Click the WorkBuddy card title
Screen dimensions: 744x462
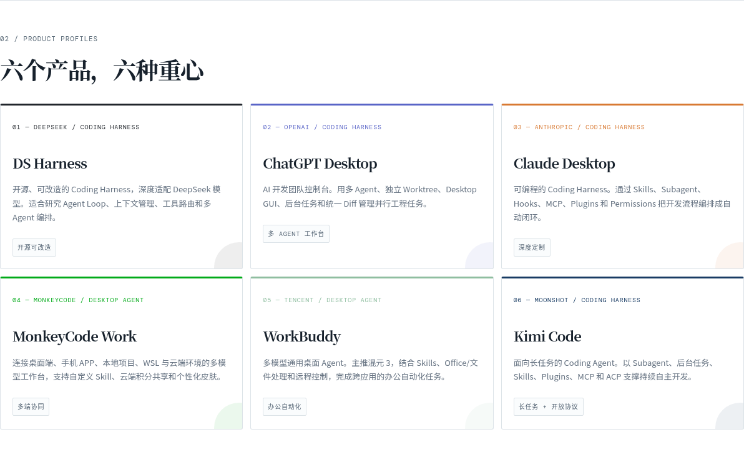click(301, 337)
